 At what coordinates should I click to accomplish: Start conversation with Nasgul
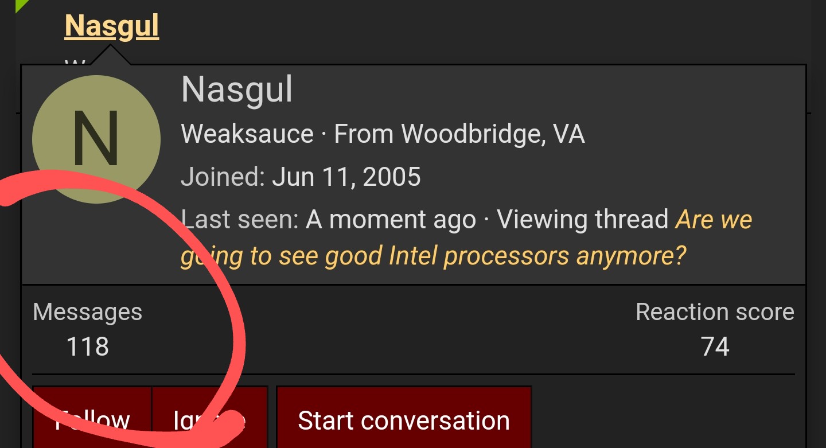(x=404, y=420)
